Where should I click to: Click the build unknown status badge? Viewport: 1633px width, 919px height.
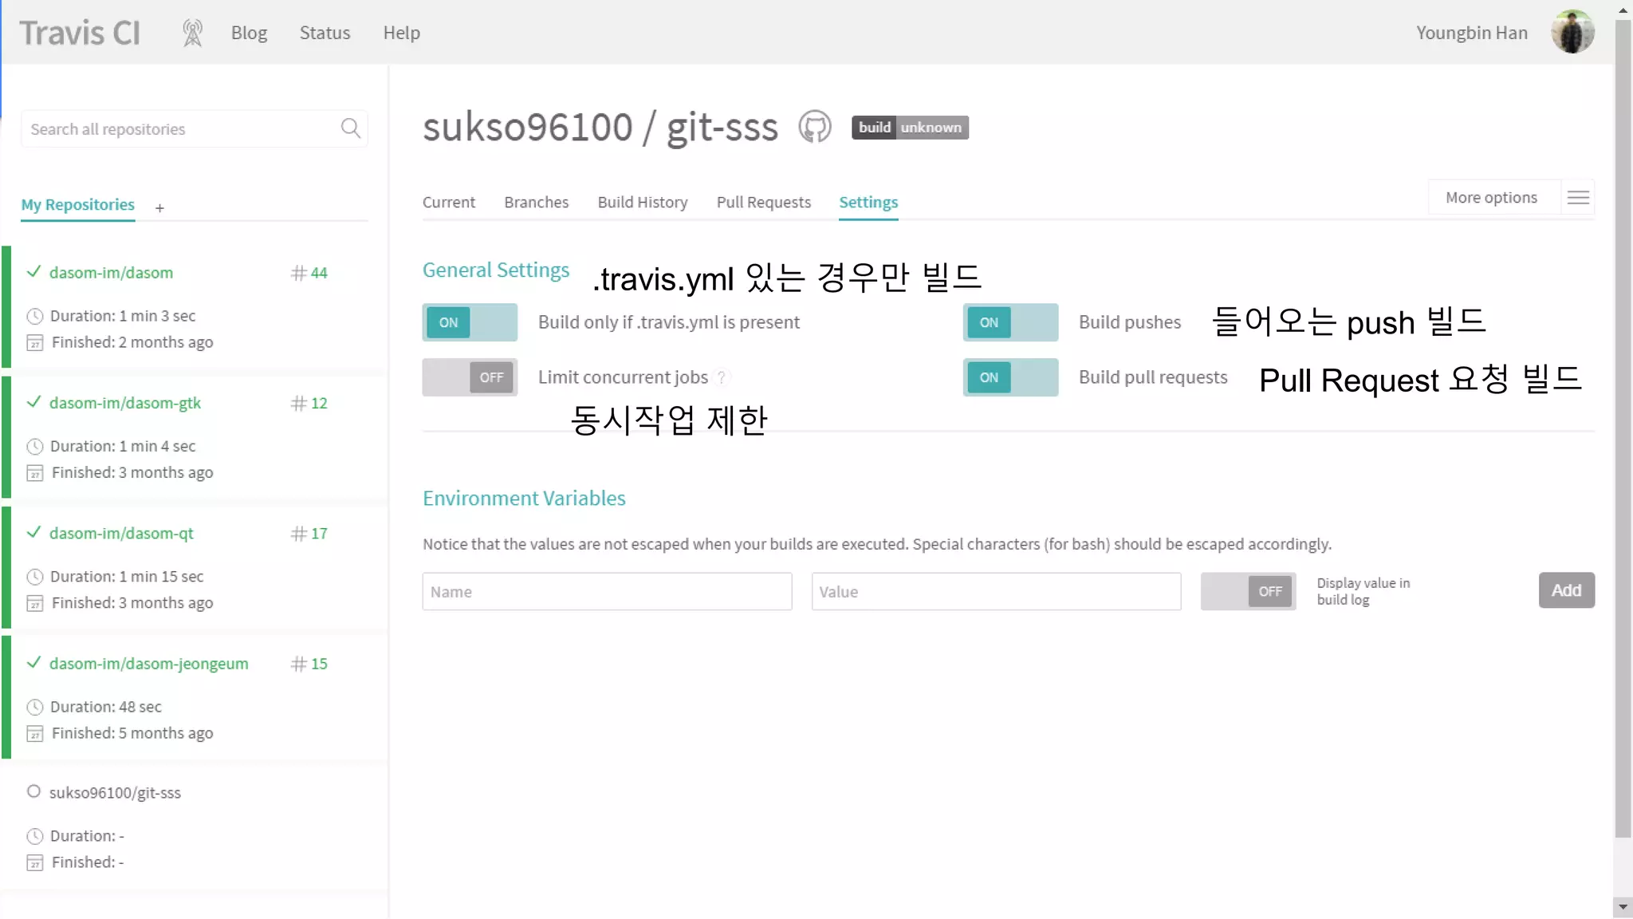point(910,128)
